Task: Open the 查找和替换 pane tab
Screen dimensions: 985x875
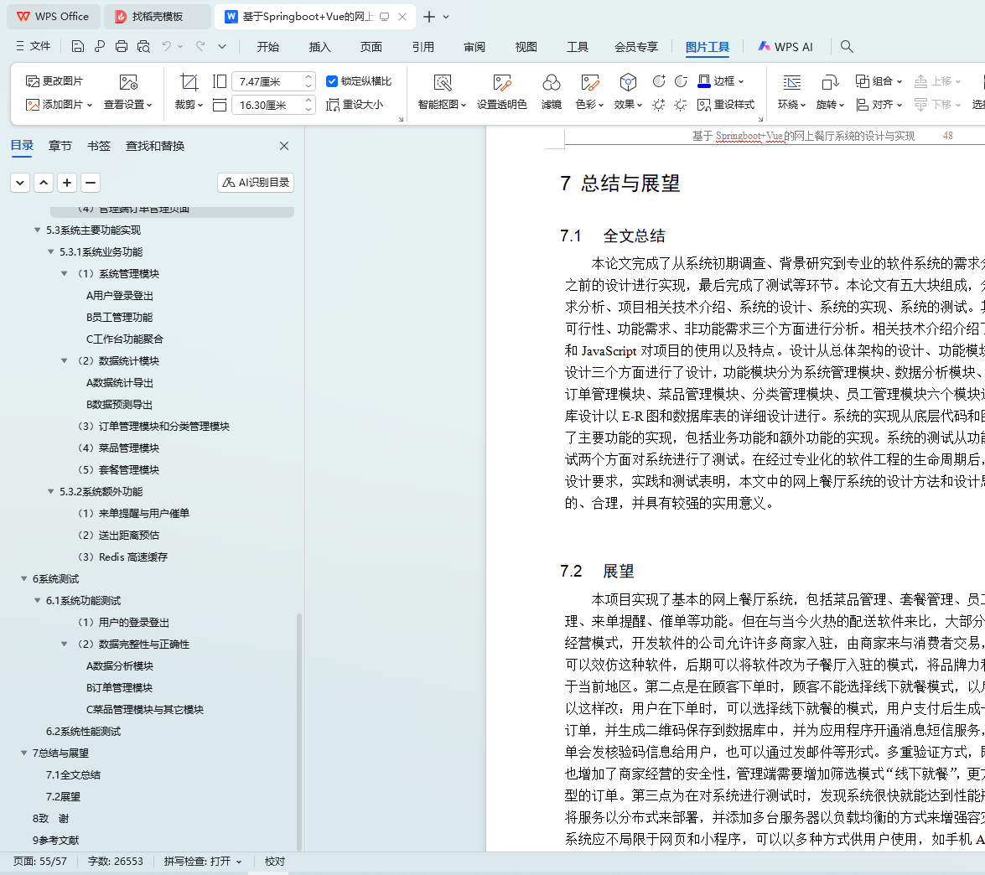Action: point(155,146)
